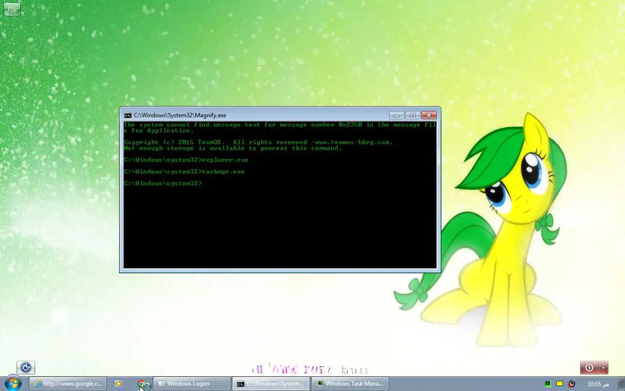Close the Magnify.exe command window
Image resolution: width=625 pixels, height=391 pixels.
coord(429,115)
